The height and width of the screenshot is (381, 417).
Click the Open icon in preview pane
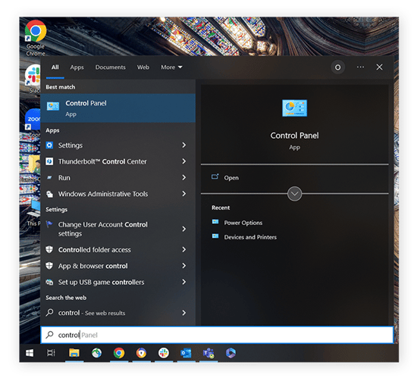(x=215, y=176)
